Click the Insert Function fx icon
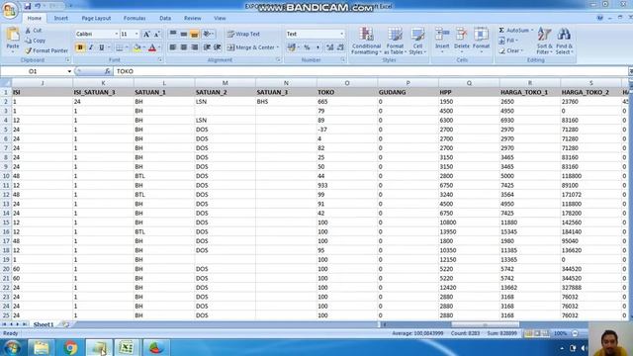The width and height of the screenshot is (633, 356). 107,71
